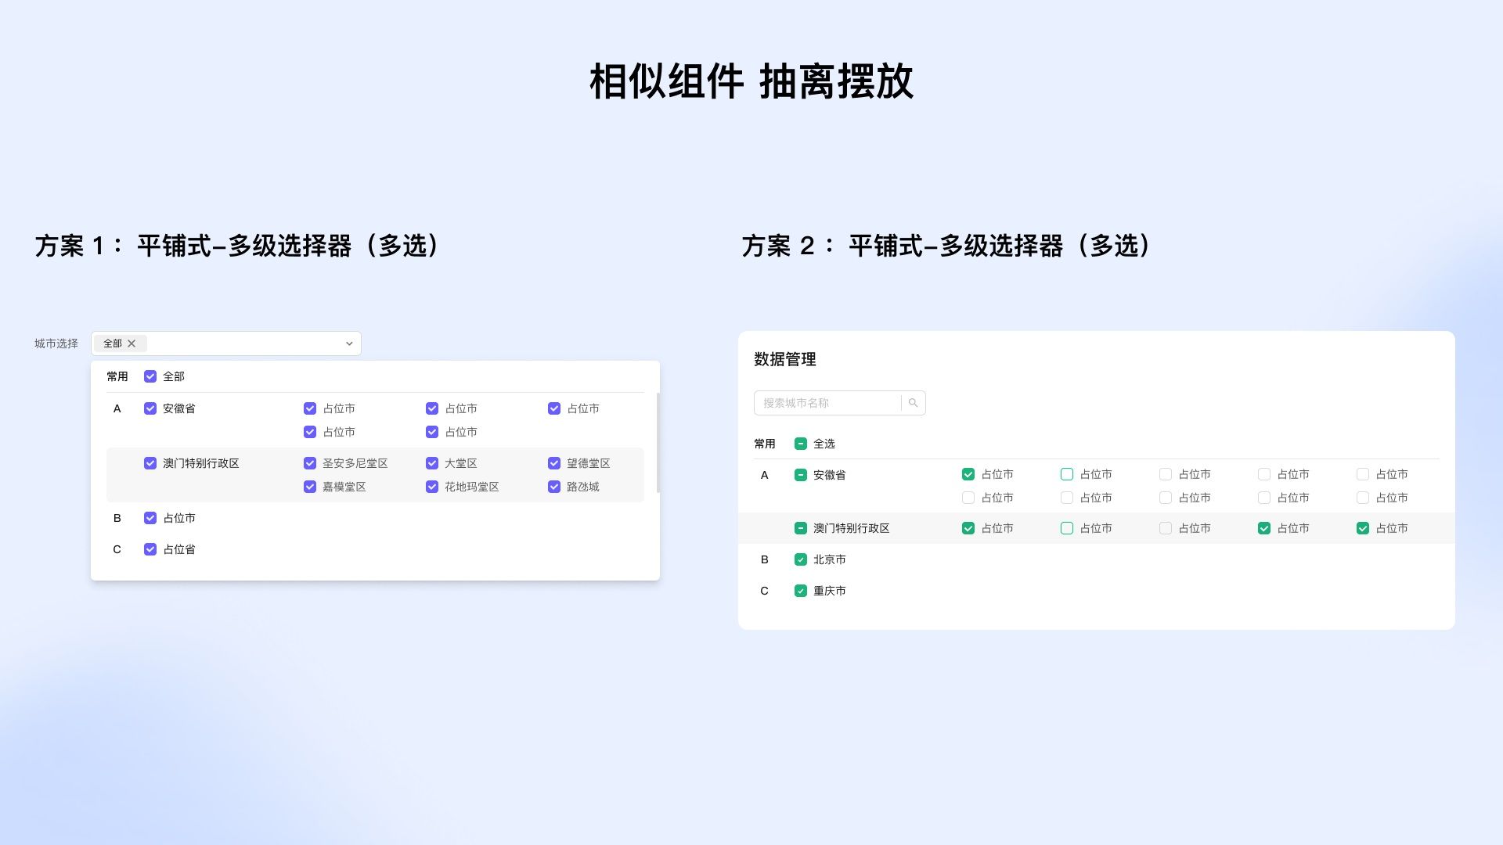Uncheck 安徽省 in the 城市选择 dropdown

pyautogui.click(x=150, y=408)
